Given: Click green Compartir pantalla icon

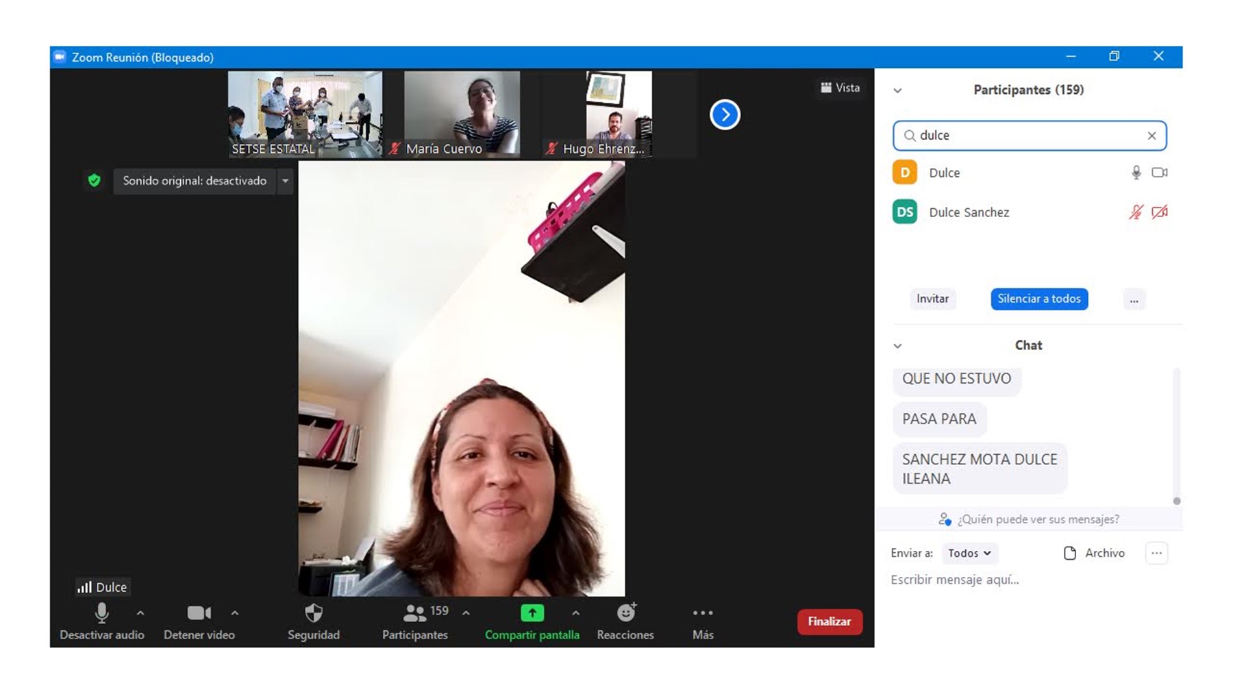Looking at the screenshot, I should coord(532,612).
